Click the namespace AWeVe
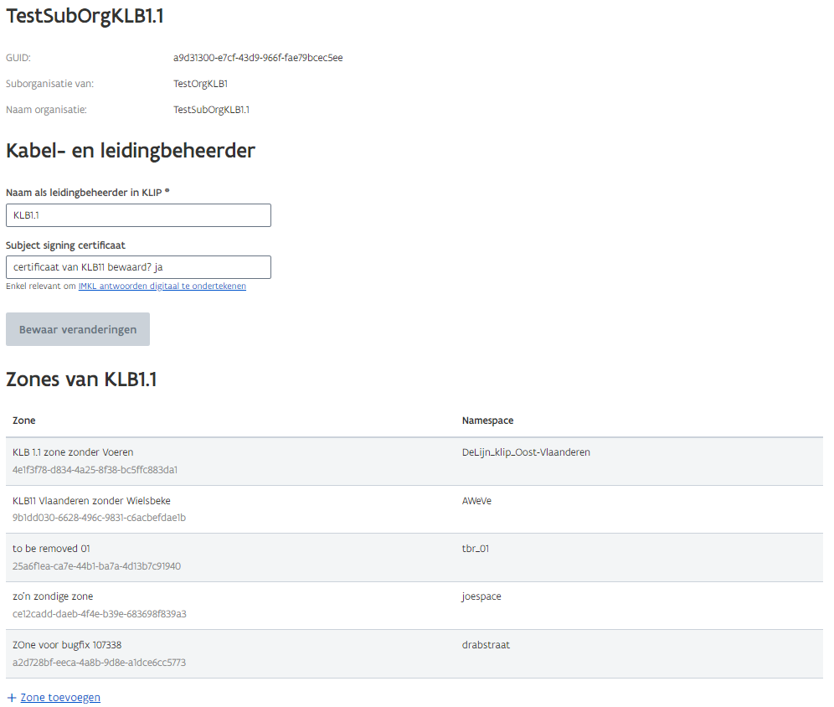The height and width of the screenshot is (707, 834). click(476, 500)
